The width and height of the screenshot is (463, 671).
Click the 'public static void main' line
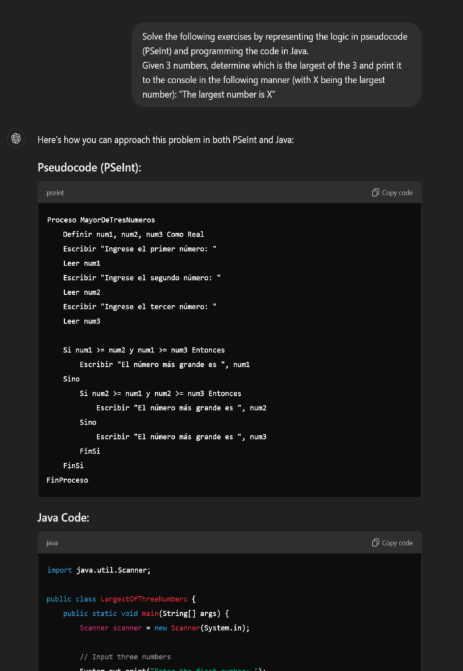(x=146, y=613)
